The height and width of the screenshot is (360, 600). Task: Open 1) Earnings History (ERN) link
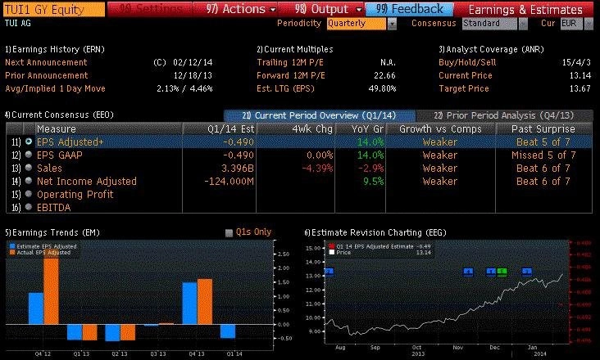(x=55, y=49)
